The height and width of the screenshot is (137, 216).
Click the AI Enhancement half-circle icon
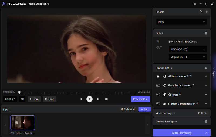point(165,76)
